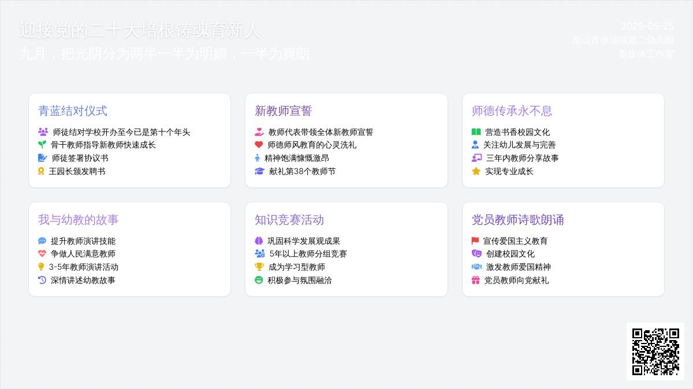Click the handshake icon beside 激发教师爱国精神

(476, 267)
